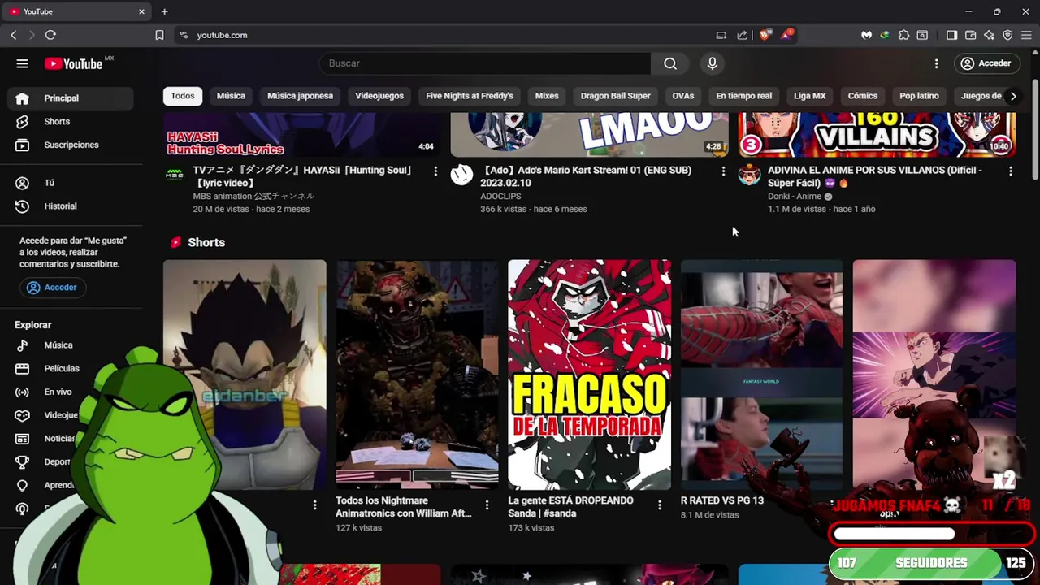1040x585 pixels.
Task: Open Suscripciones in the sidebar
Action: pos(71,145)
